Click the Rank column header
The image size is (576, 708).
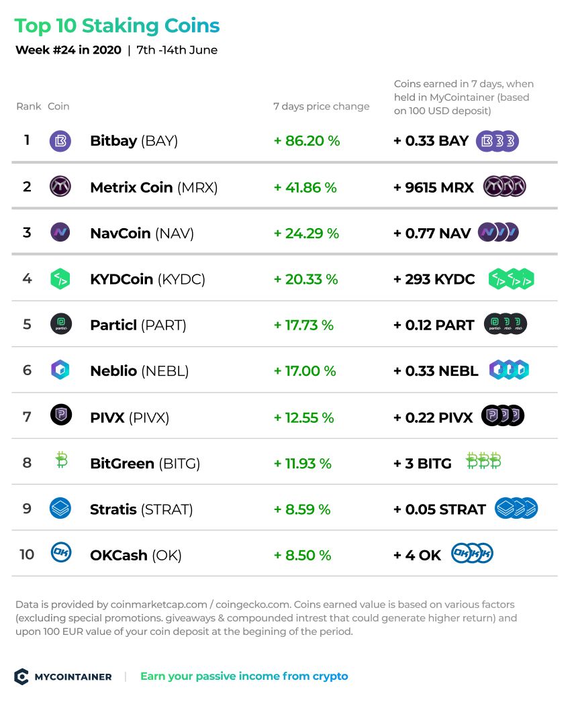point(28,107)
